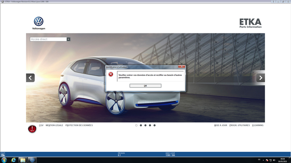Go to previous slide with left arrow
Viewport: 291px width, 163px height.
(30, 78)
